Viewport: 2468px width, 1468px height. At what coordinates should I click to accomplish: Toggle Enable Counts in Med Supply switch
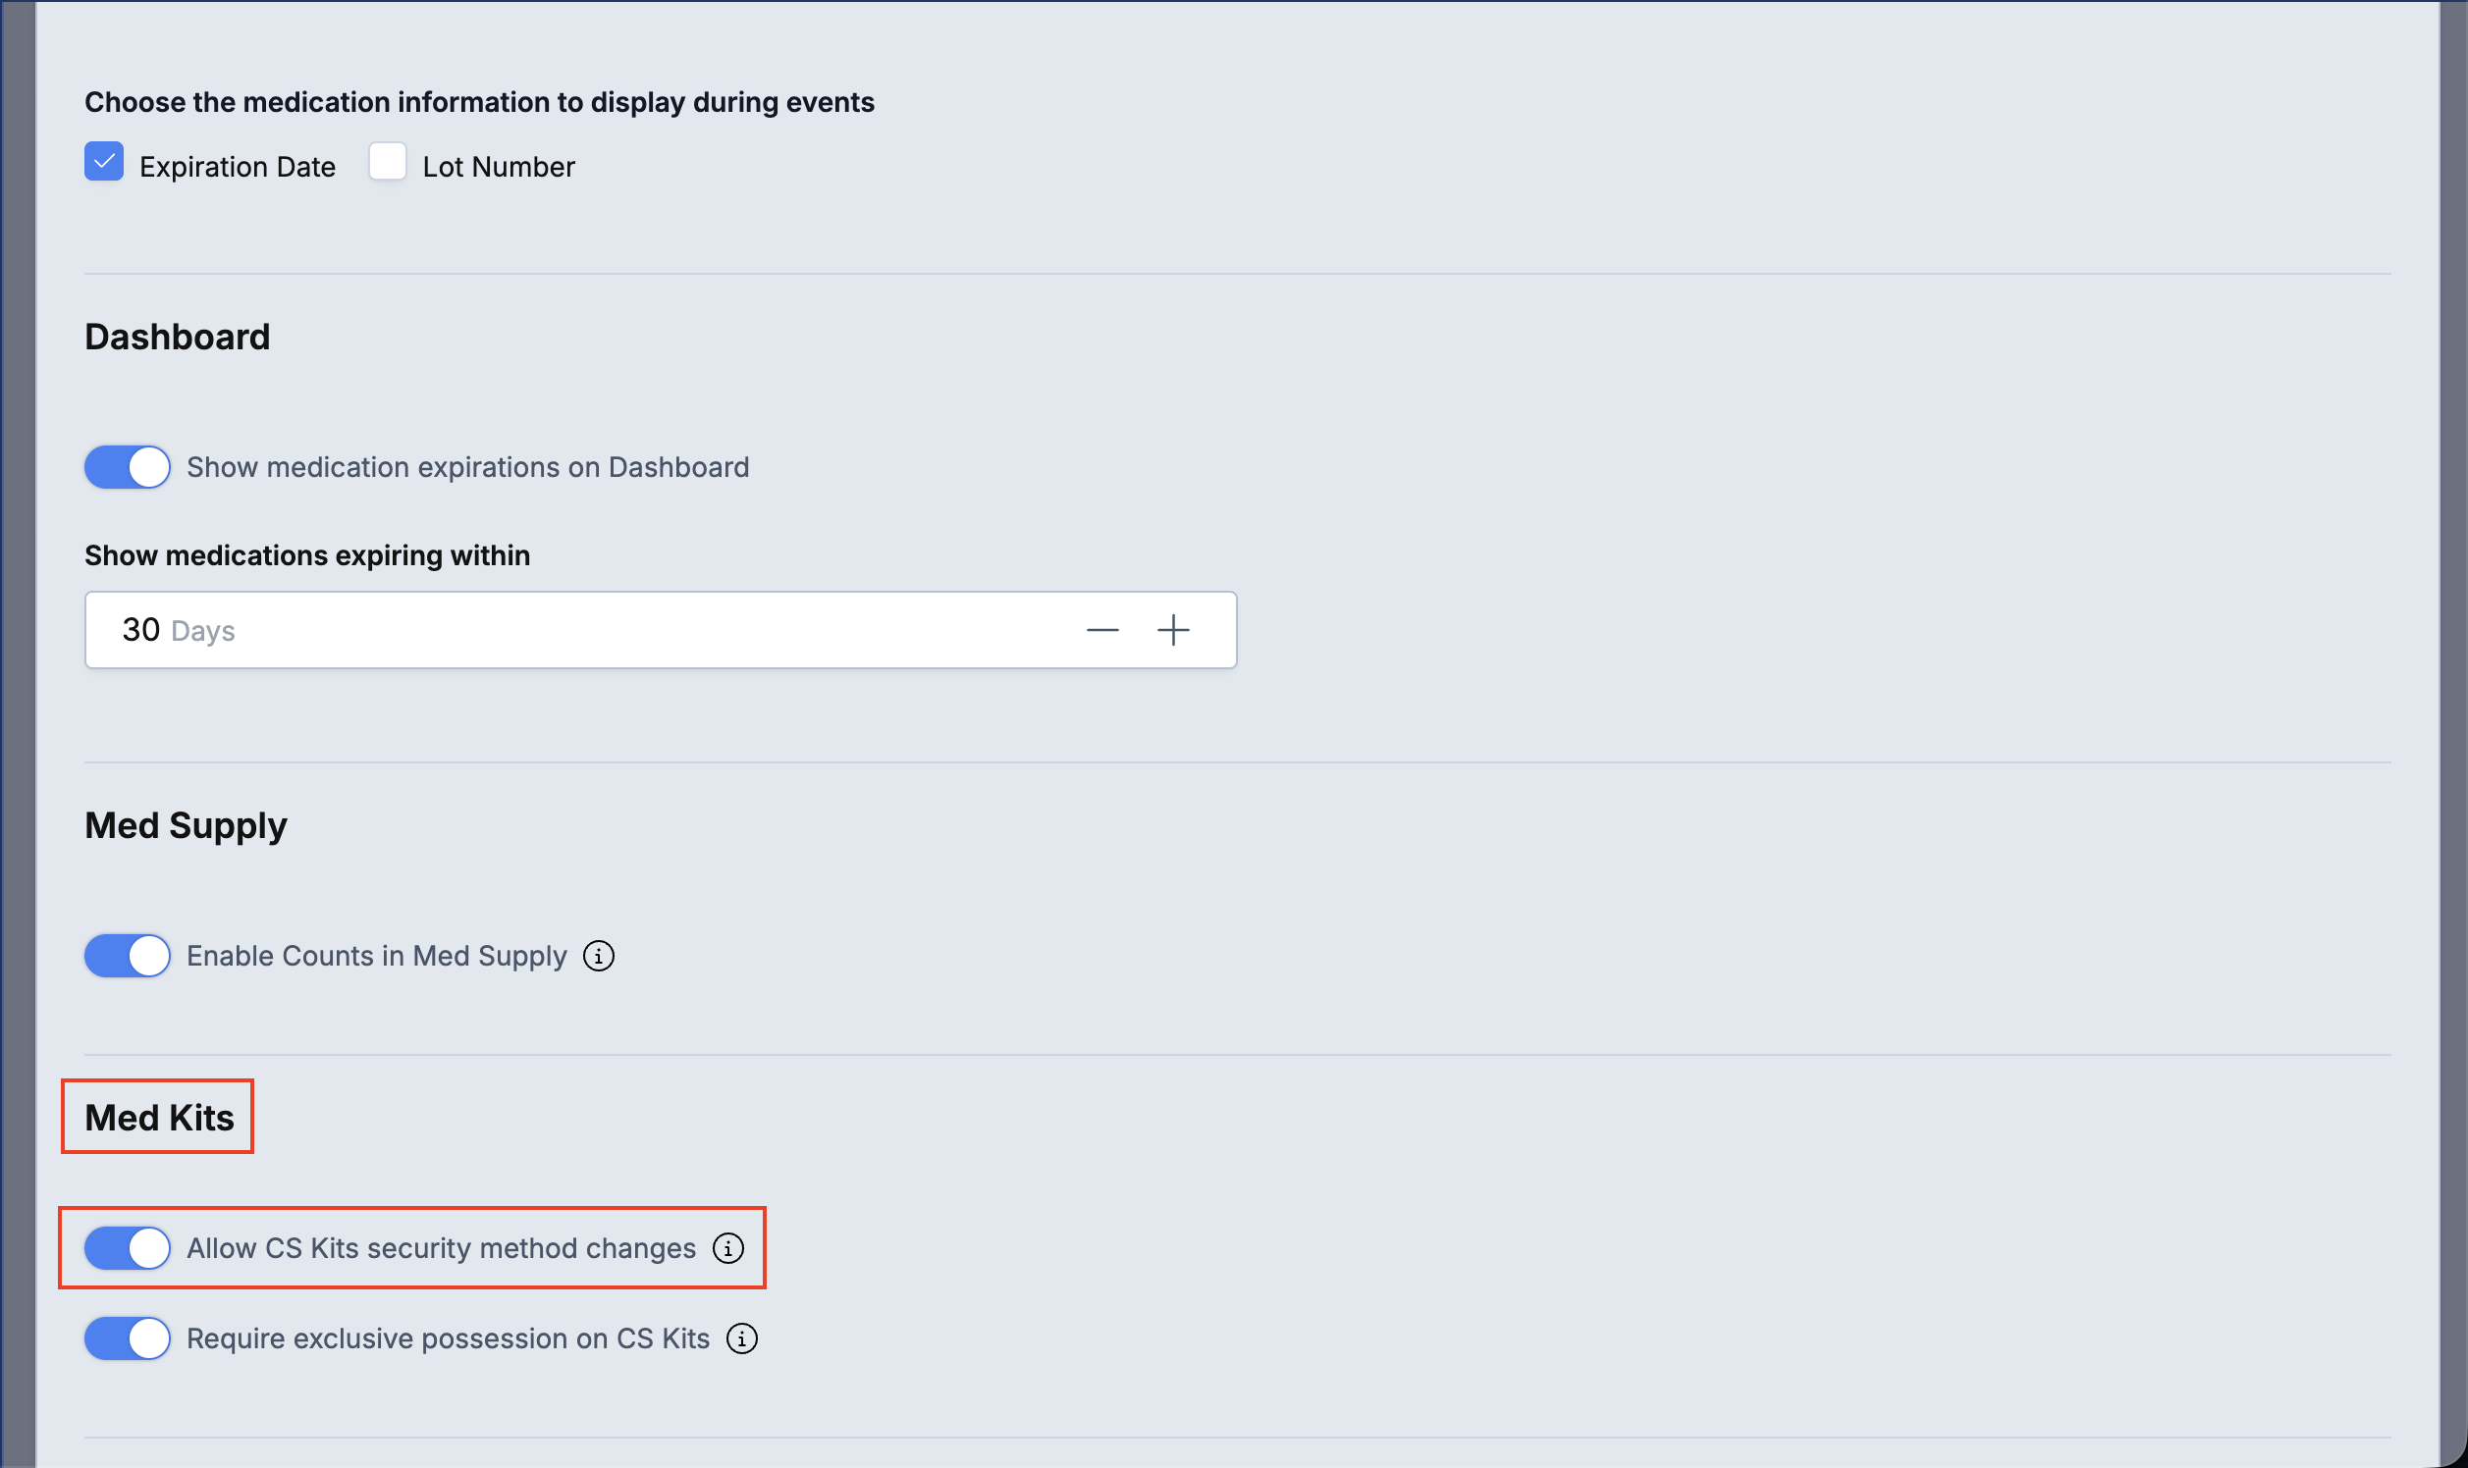coord(128,956)
